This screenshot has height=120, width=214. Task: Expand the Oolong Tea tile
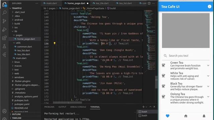click(208, 97)
